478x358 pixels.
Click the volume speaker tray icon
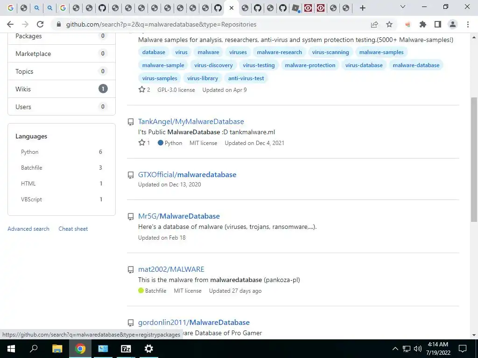click(x=418, y=349)
